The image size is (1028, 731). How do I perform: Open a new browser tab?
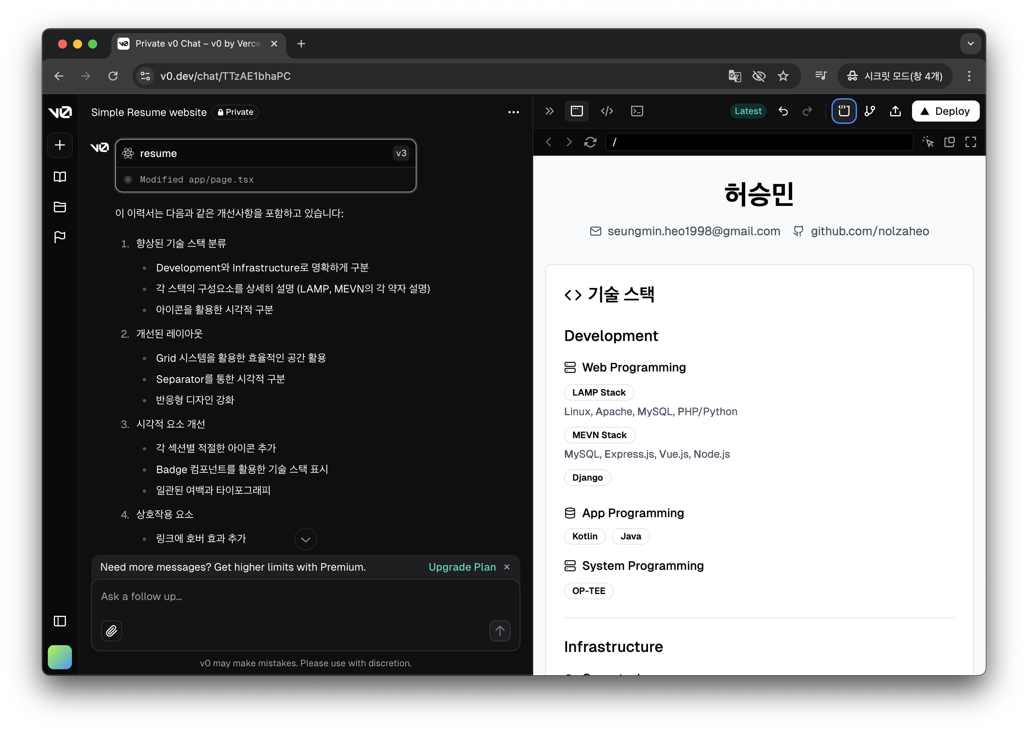click(x=301, y=44)
